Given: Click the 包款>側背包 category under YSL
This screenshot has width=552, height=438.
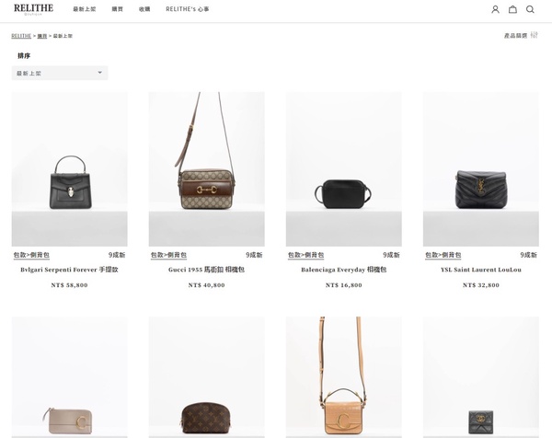Looking at the screenshot, I should (x=443, y=255).
